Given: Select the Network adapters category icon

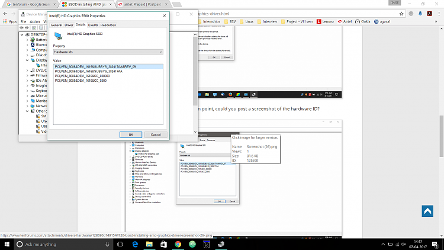Looking at the screenshot, I should click(x=33, y=106).
